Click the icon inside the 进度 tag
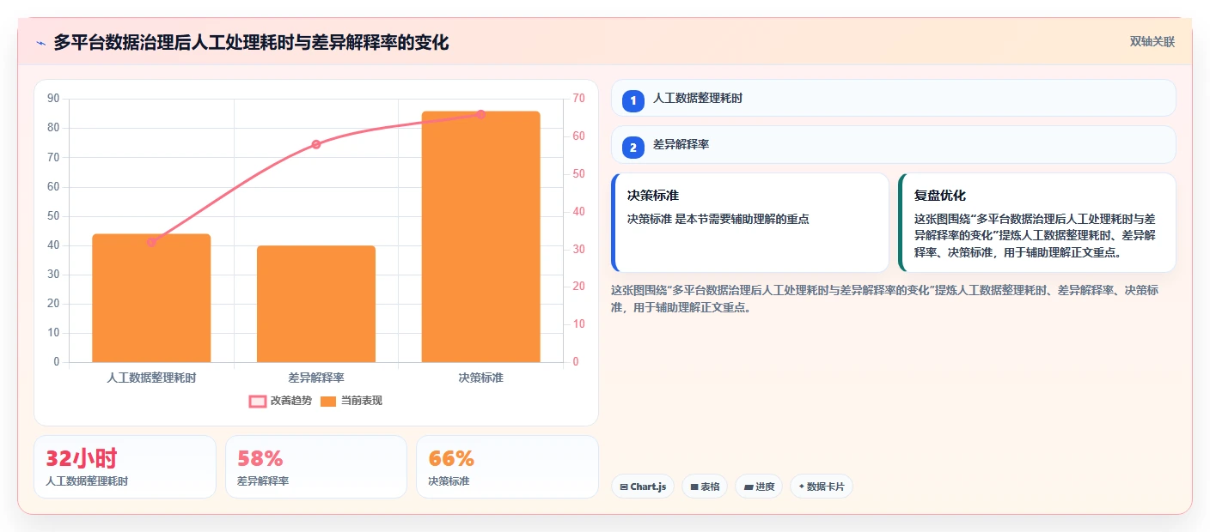Screen dimensions: 1210x532 tap(749, 487)
